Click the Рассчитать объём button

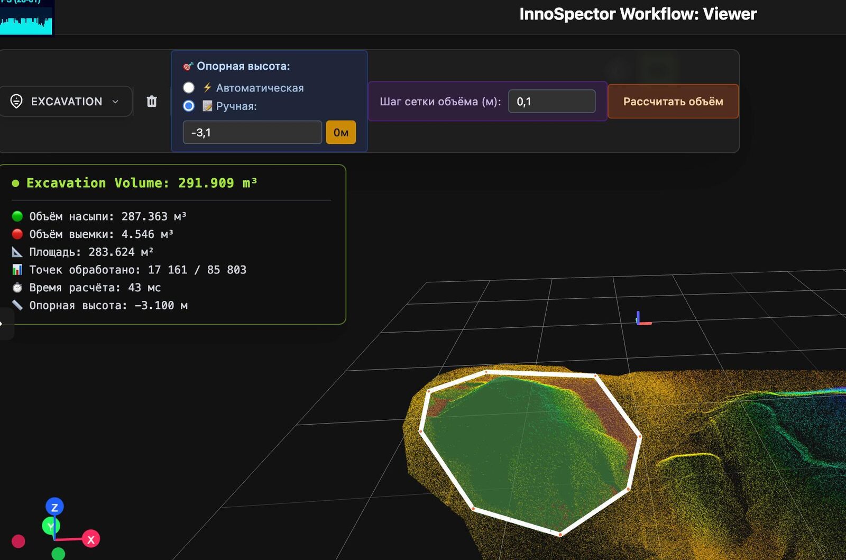(x=673, y=102)
